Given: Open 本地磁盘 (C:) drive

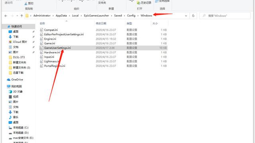Looking at the screenshot, I should [x=21, y=128].
